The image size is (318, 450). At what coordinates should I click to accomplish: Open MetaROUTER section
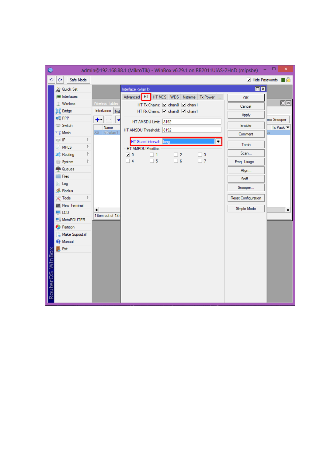click(x=73, y=220)
